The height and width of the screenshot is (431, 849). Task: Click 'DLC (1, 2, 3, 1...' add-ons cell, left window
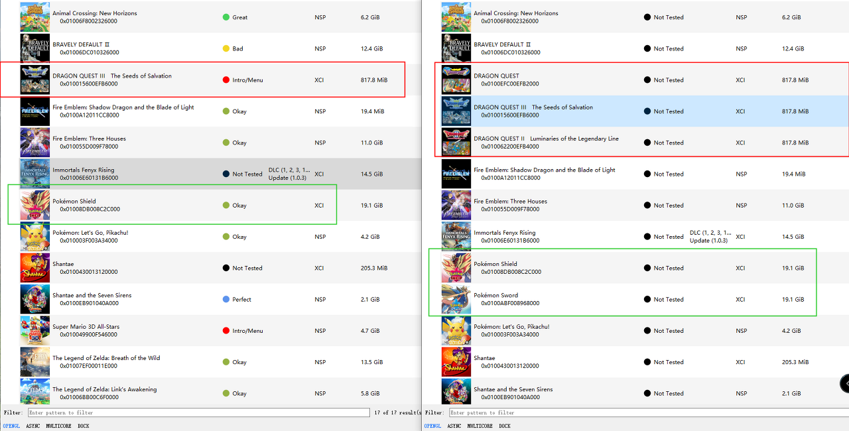289,170
